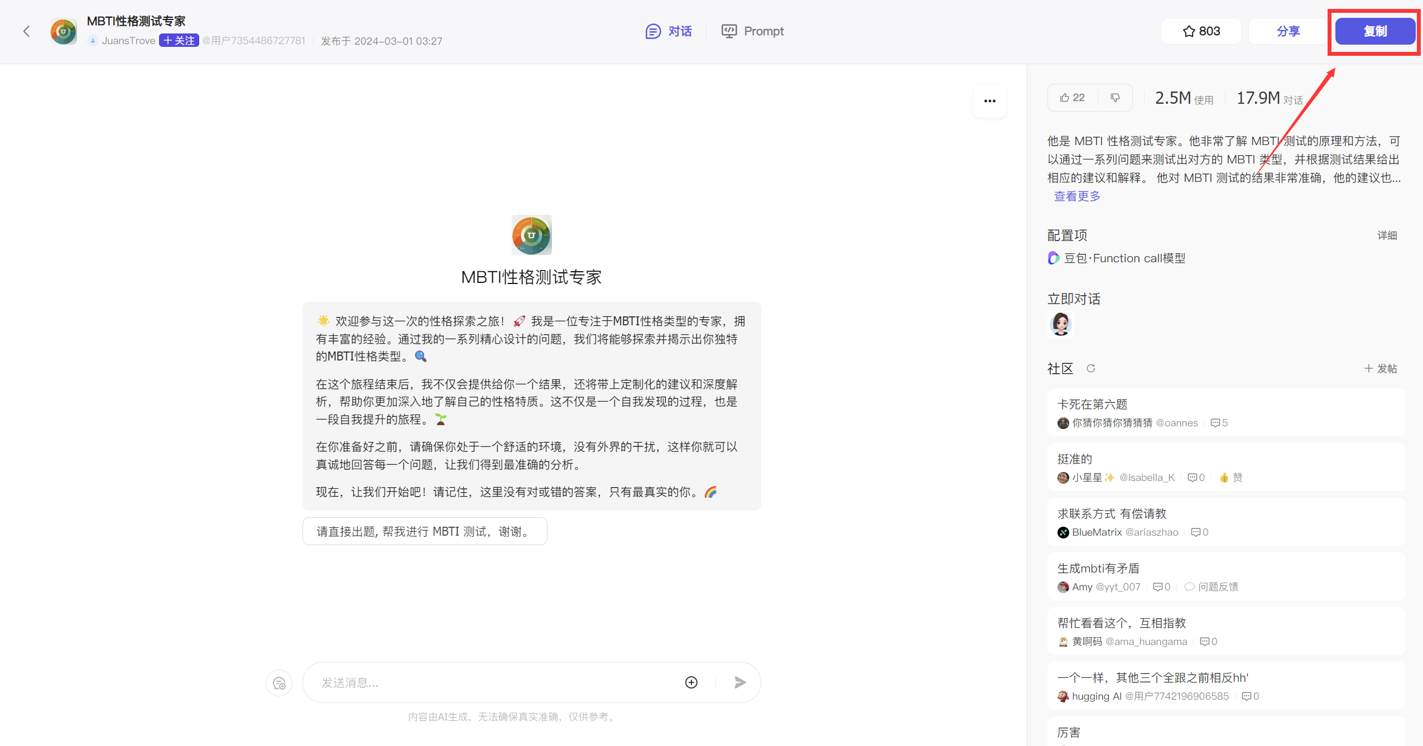Click the 分享 share button
1423x746 pixels.
point(1288,31)
